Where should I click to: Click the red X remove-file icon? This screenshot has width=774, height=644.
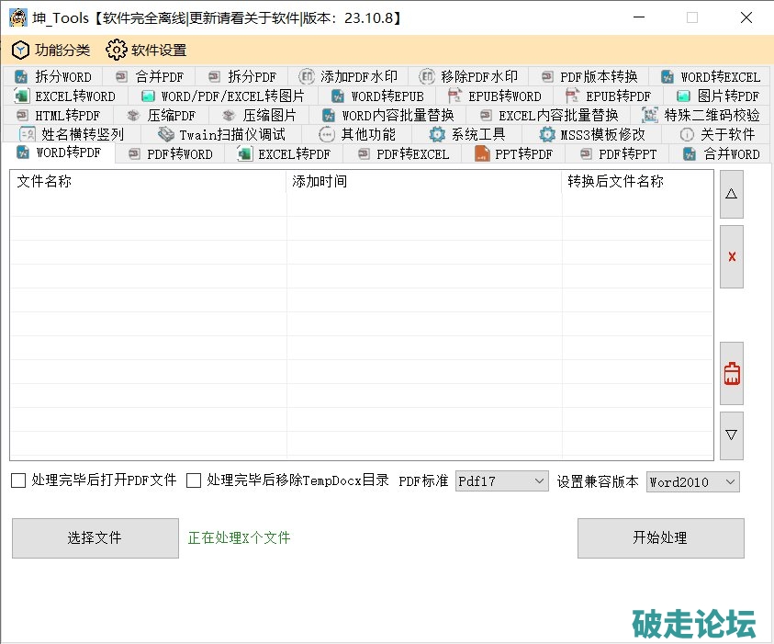coord(731,257)
